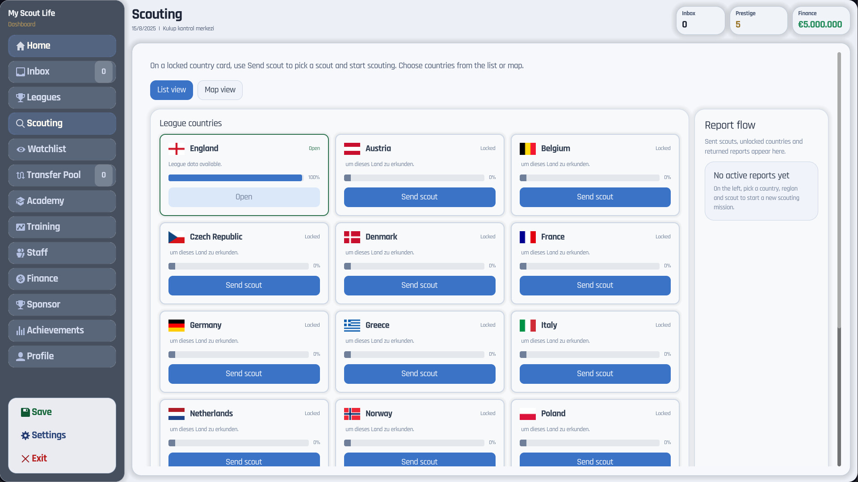
Task: Click the Leagues trophy icon
Action: tap(21, 98)
